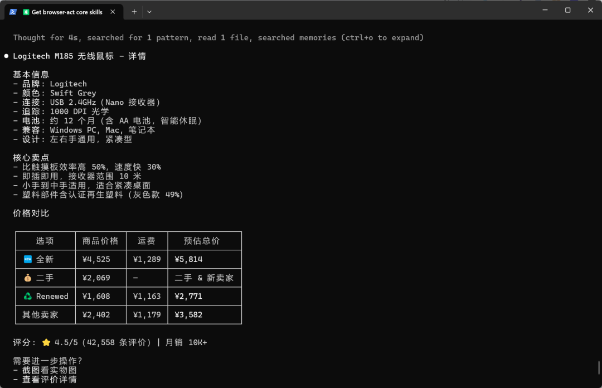
Task: Click the '颜色: Swift Grey' line
Action: point(55,93)
